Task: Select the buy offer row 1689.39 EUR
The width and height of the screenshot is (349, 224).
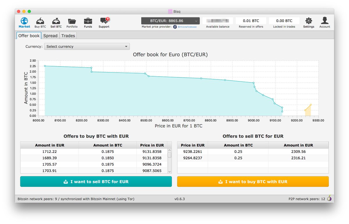Action: [x=94, y=158]
